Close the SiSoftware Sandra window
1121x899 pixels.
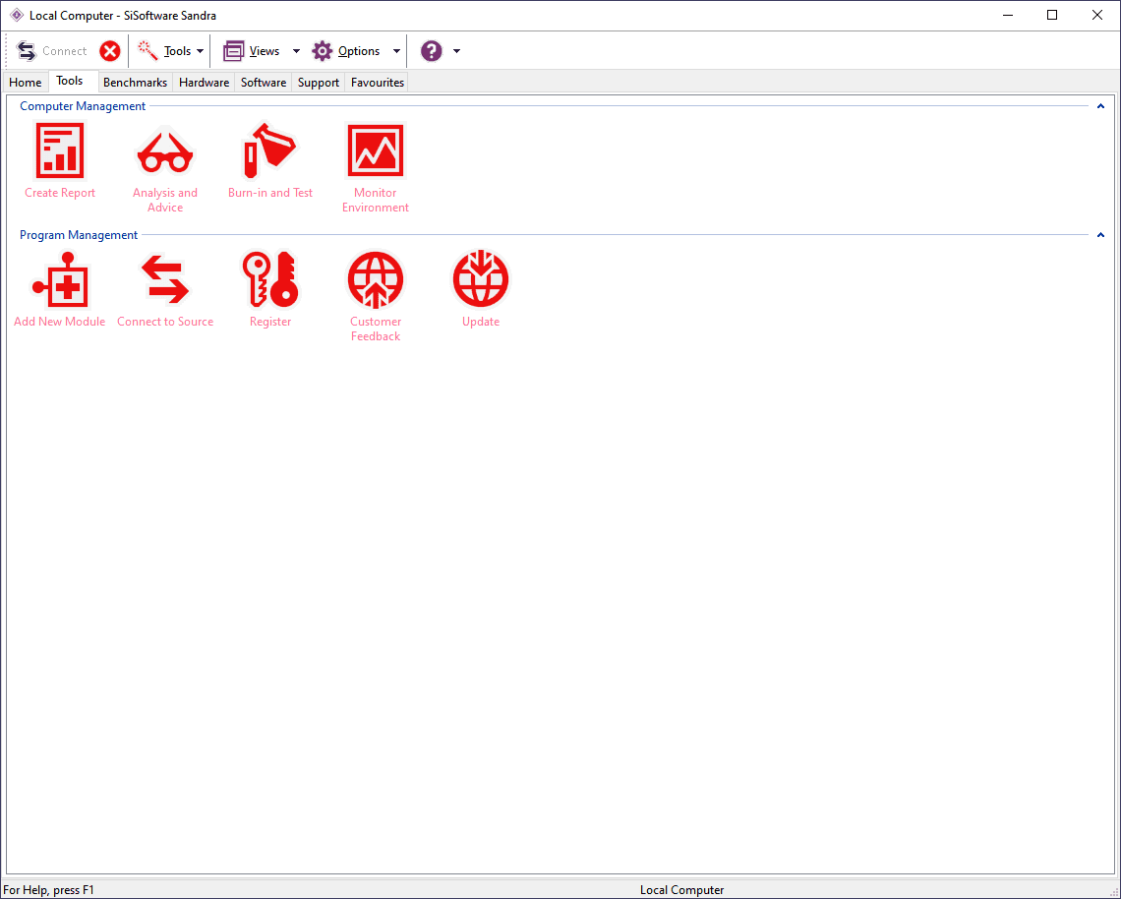[x=1097, y=15]
